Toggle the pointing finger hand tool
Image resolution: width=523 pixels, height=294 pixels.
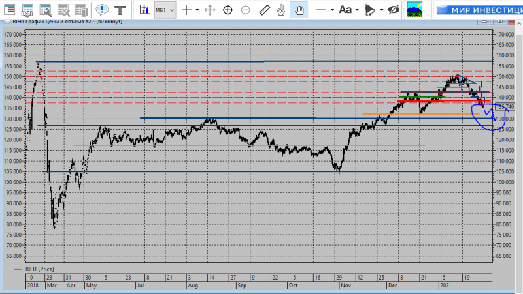pyautogui.click(x=281, y=10)
